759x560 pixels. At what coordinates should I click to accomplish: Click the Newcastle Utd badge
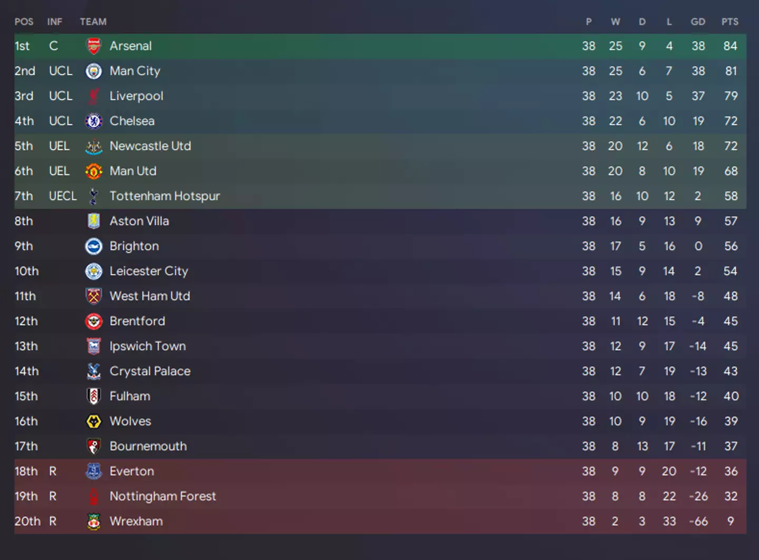(x=93, y=146)
